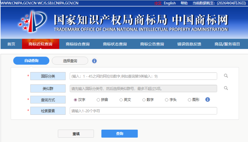Click the 重填 reset button
The width and height of the screenshot is (248, 142).
coord(76,134)
